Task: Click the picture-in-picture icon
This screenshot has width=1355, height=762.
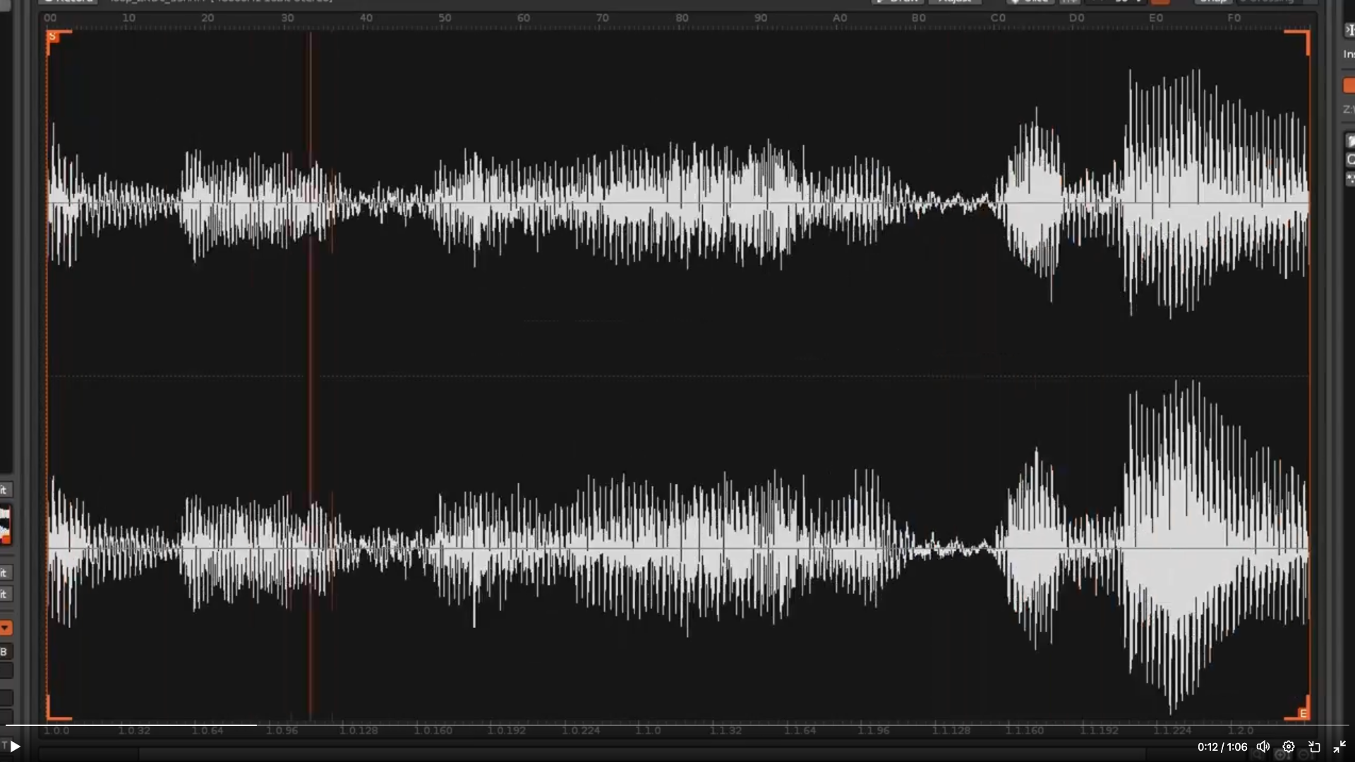Action: (x=1313, y=746)
